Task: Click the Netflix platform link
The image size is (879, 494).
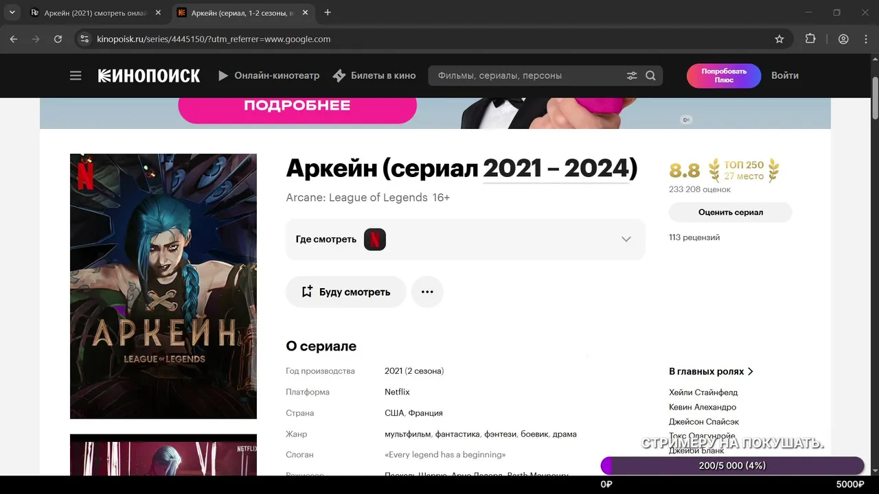Action: click(x=397, y=392)
